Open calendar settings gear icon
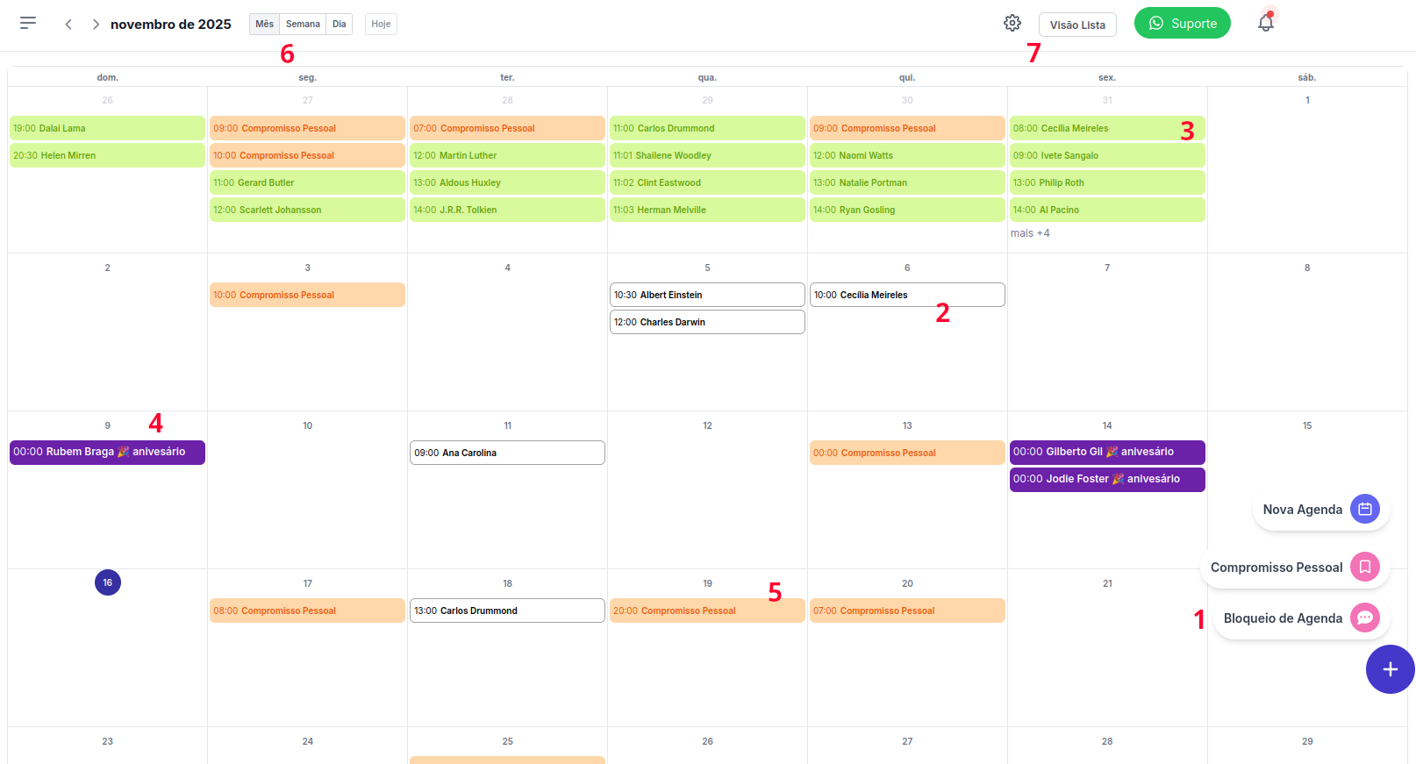This screenshot has width=1416, height=764. [x=1012, y=24]
